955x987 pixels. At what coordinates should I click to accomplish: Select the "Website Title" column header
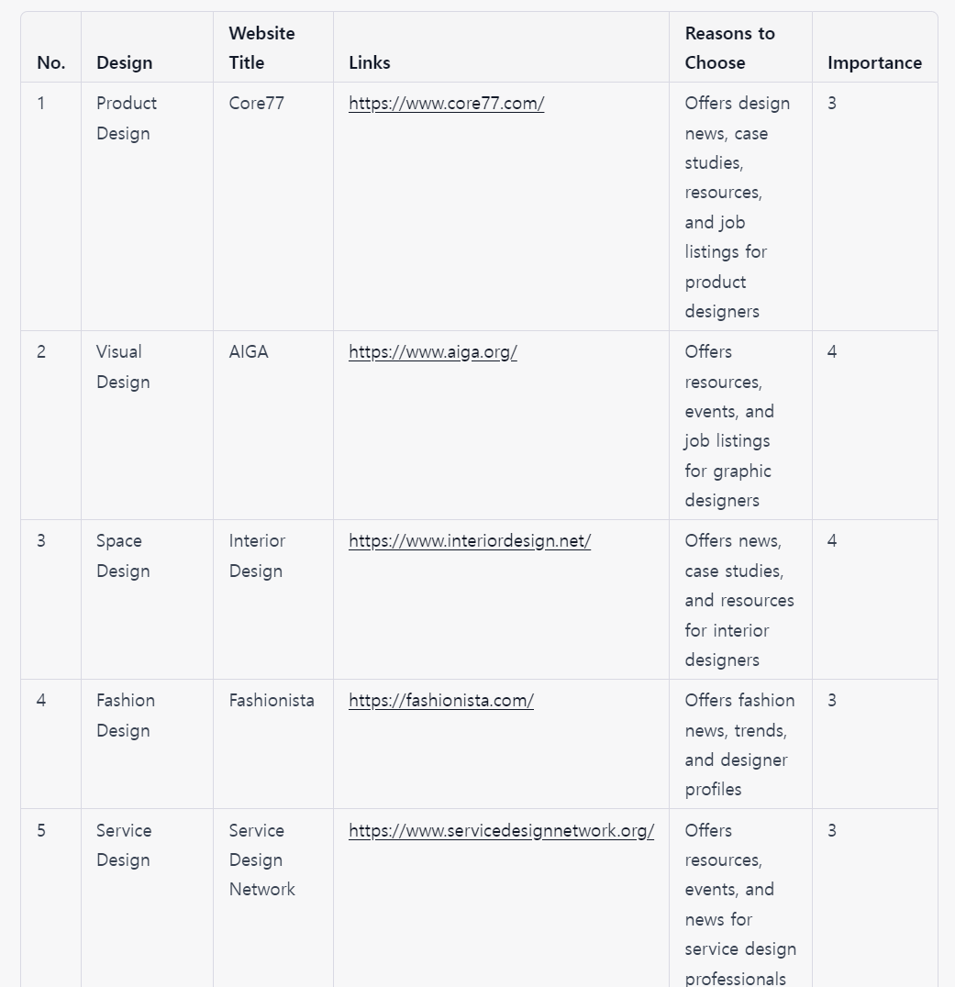[261, 48]
